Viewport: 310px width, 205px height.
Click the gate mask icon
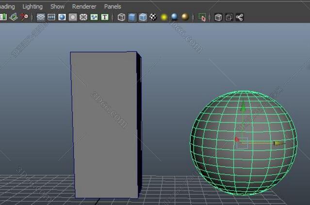pos(73,17)
